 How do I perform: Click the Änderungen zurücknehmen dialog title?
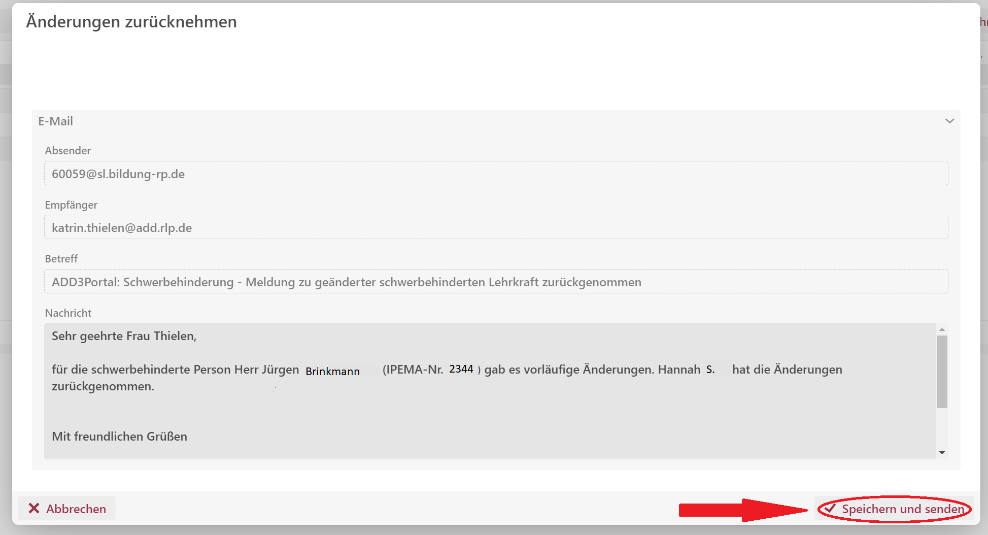coord(131,22)
